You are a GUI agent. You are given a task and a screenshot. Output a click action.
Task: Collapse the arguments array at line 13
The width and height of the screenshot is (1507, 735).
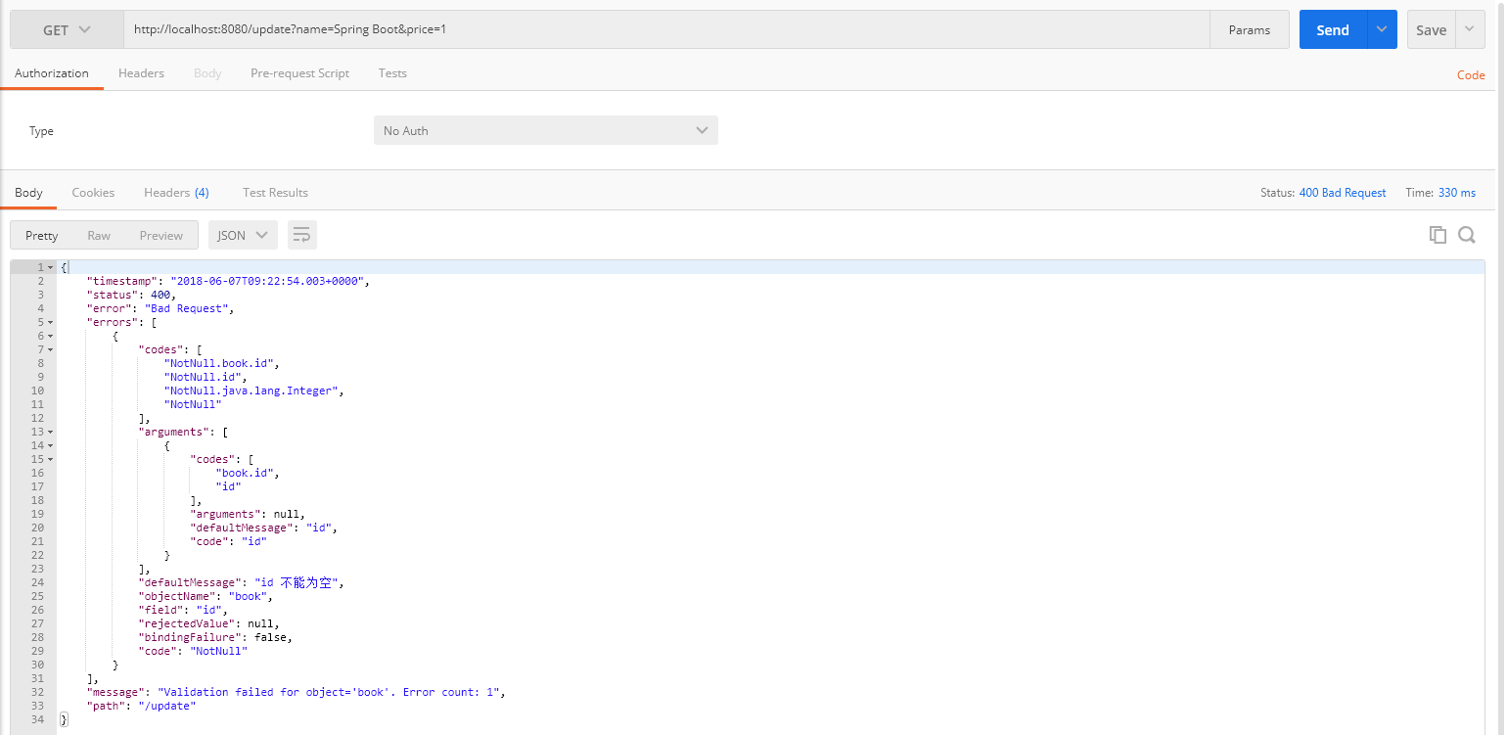click(x=51, y=432)
